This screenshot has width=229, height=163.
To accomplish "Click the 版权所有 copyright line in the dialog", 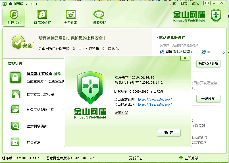I will pos(139,92).
